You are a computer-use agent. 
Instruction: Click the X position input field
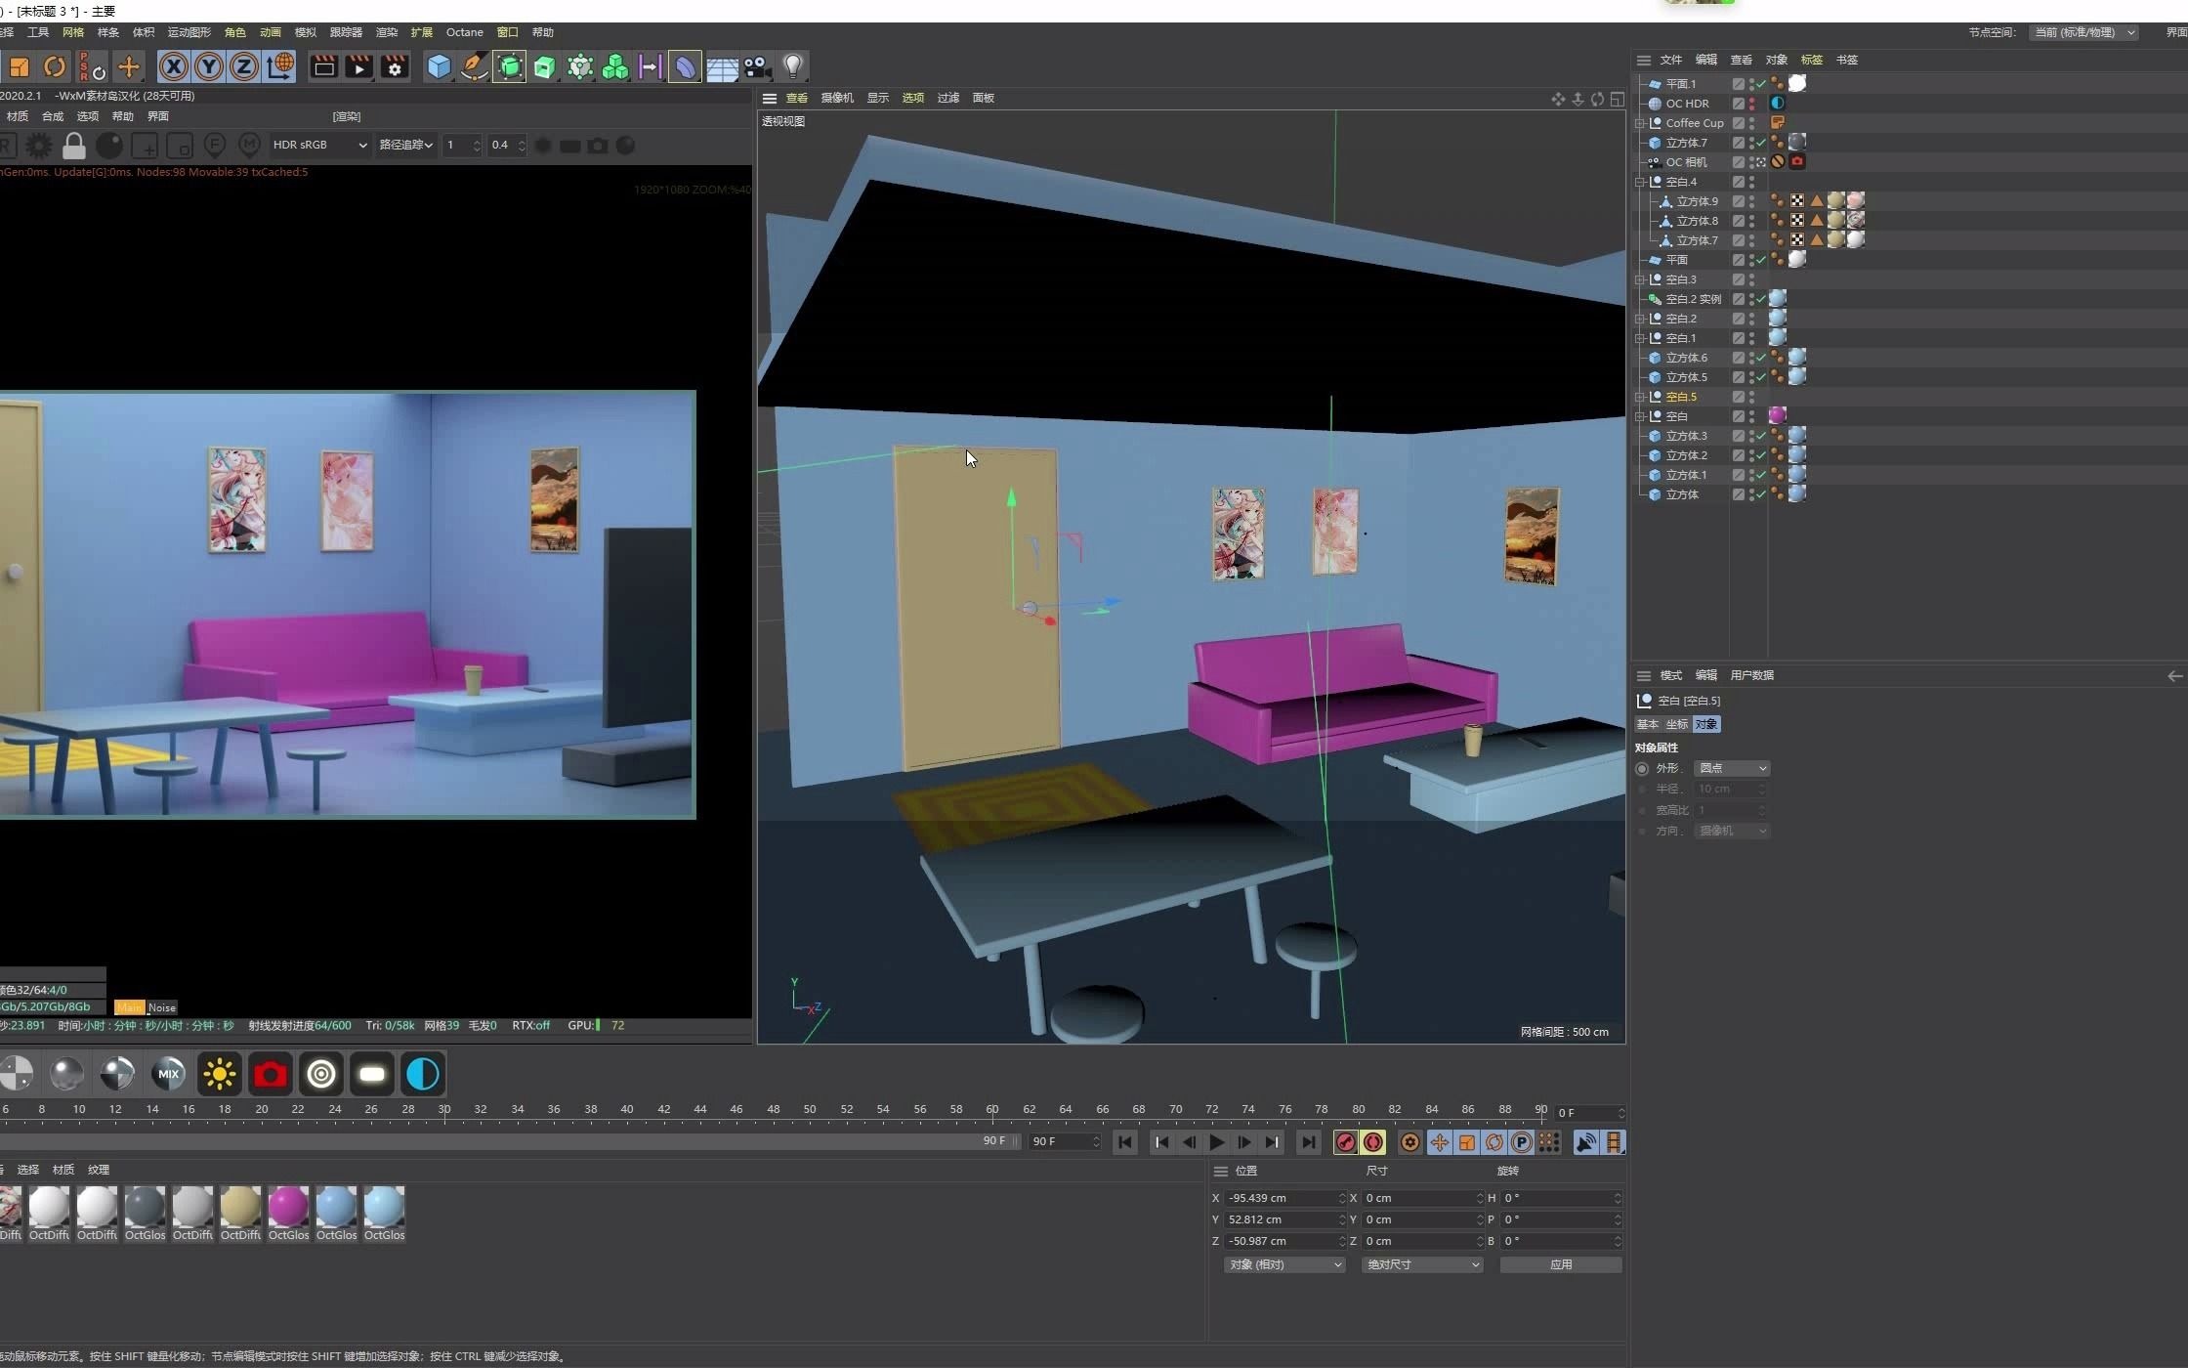[x=1282, y=1198]
